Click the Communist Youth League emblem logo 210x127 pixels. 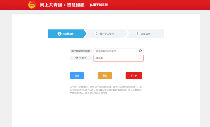(x=32, y=5)
